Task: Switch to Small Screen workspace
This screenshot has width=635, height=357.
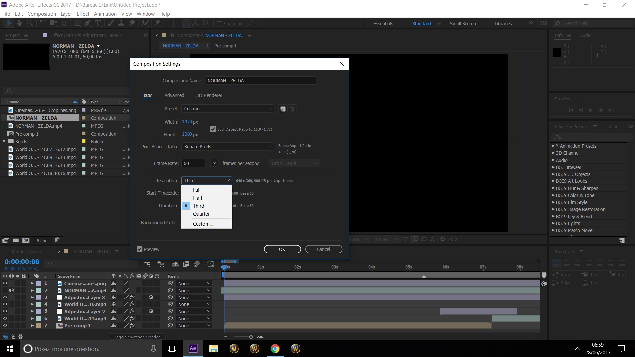Action: point(463,24)
